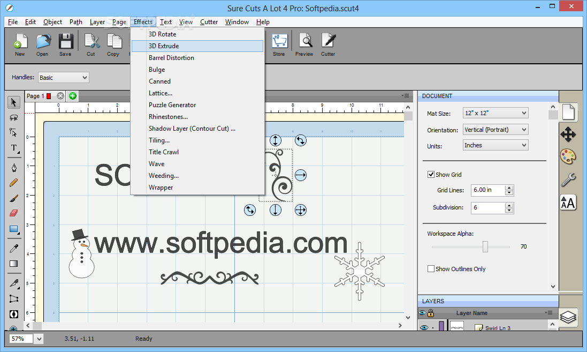This screenshot has width=587, height=352.
Task: Select the Rectangle shape tool
Action: [x=14, y=229]
